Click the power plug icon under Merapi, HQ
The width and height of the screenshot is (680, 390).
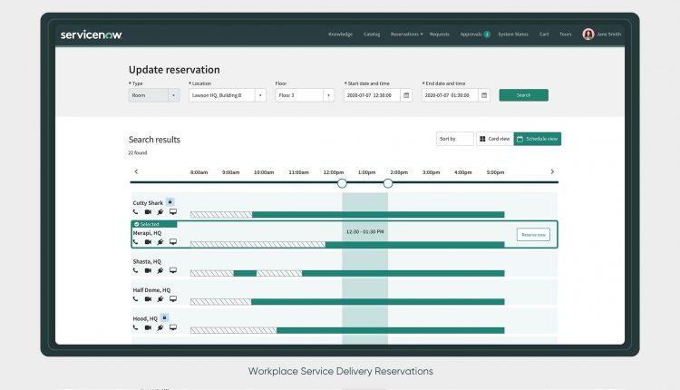[160, 241]
